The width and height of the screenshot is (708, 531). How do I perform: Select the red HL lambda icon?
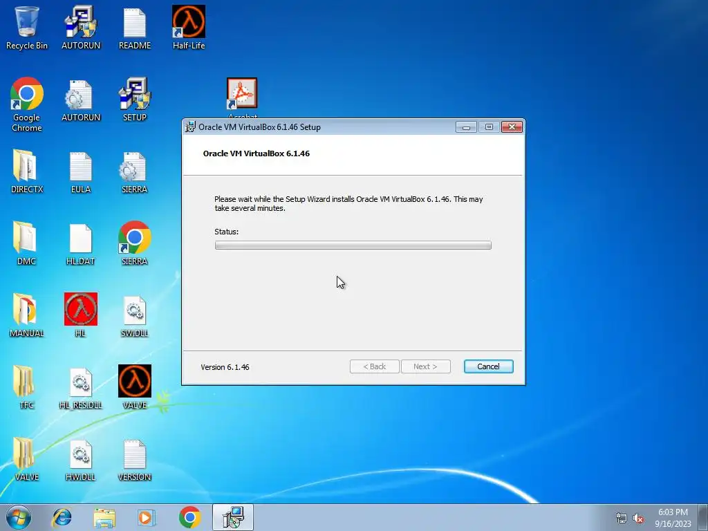pos(81,315)
